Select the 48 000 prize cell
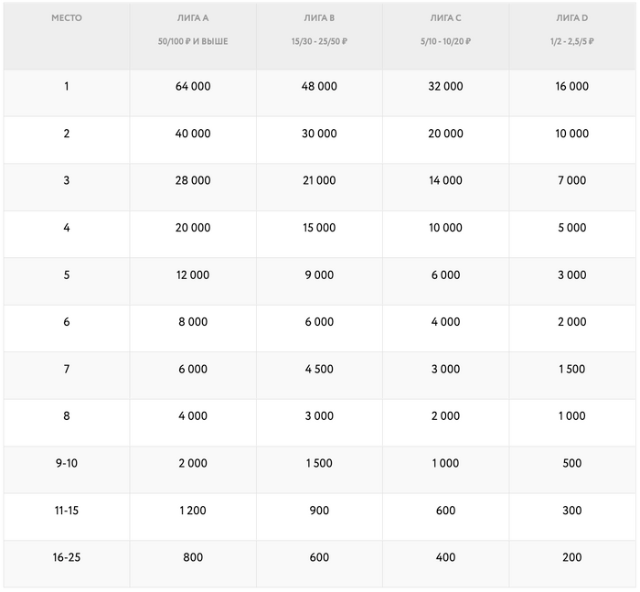 (x=319, y=87)
